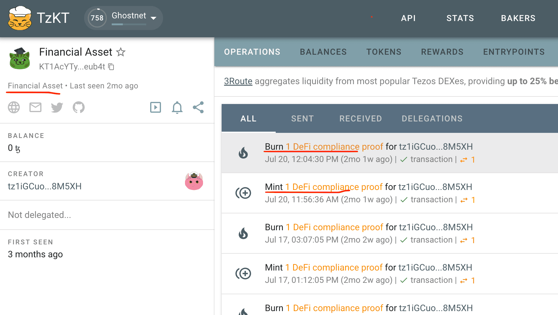Click the green cat contract avatar
Screen dimensions: 558x315
pos(20,58)
